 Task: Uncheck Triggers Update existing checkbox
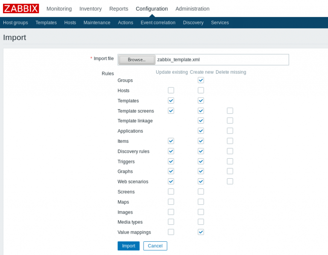pos(171,162)
